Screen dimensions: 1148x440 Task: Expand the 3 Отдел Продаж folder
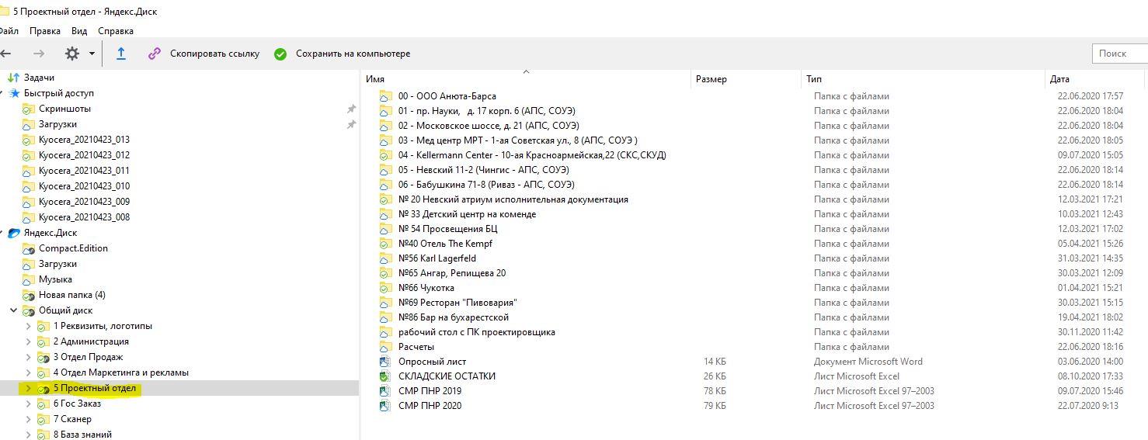[29, 357]
